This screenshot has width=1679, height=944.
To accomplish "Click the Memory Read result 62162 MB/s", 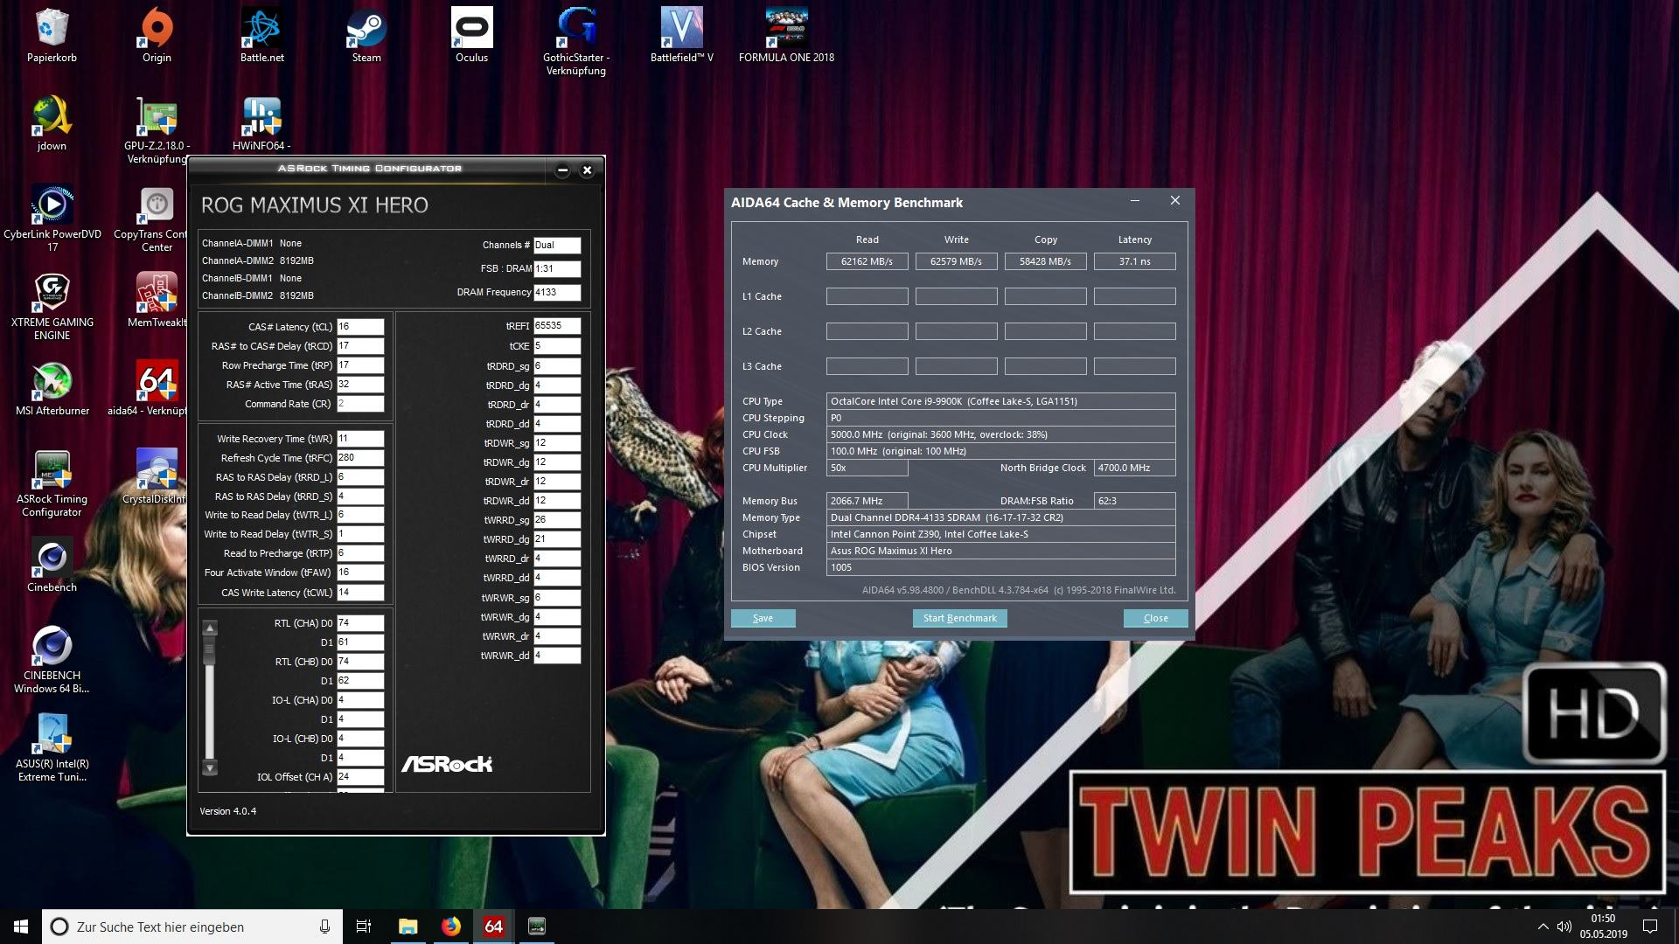I will [867, 261].
